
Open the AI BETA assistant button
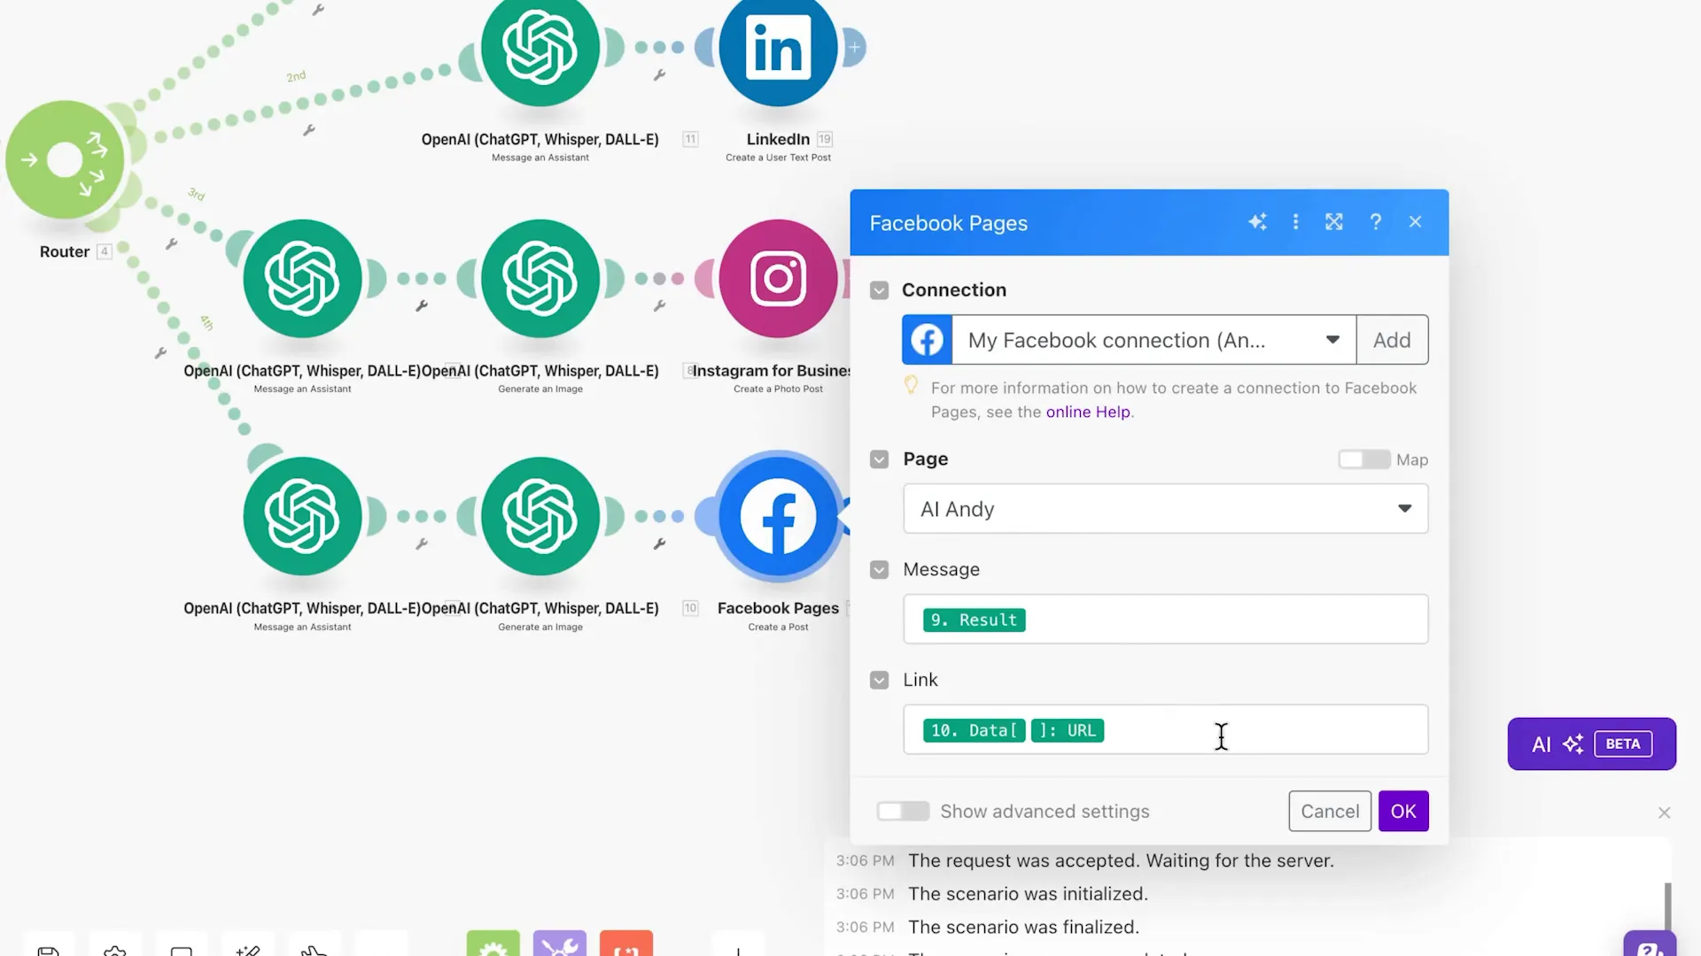click(1591, 744)
